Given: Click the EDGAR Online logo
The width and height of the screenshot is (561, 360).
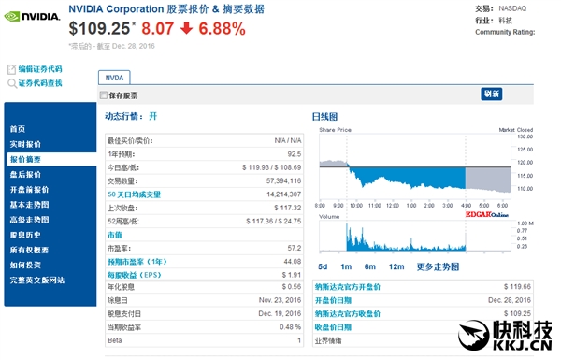Looking at the screenshot, I should coord(486,214).
